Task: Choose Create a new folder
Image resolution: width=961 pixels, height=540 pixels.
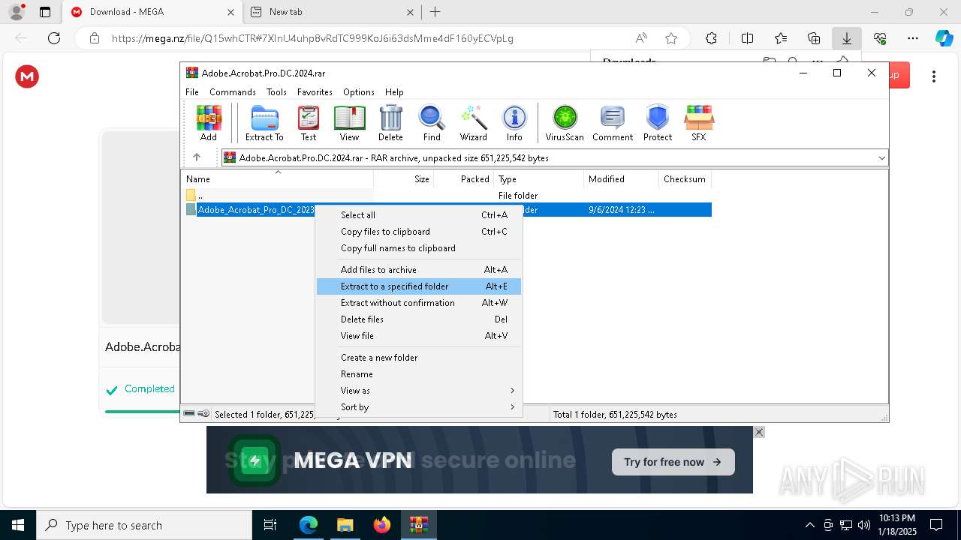Action: point(418,358)
